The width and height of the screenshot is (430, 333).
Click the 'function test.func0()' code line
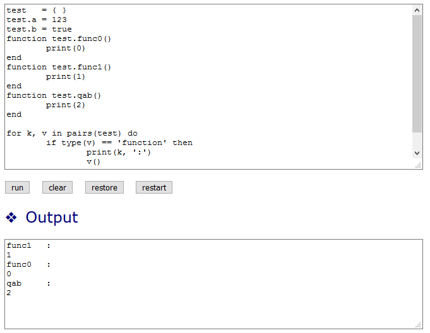(x=59, y=38)
